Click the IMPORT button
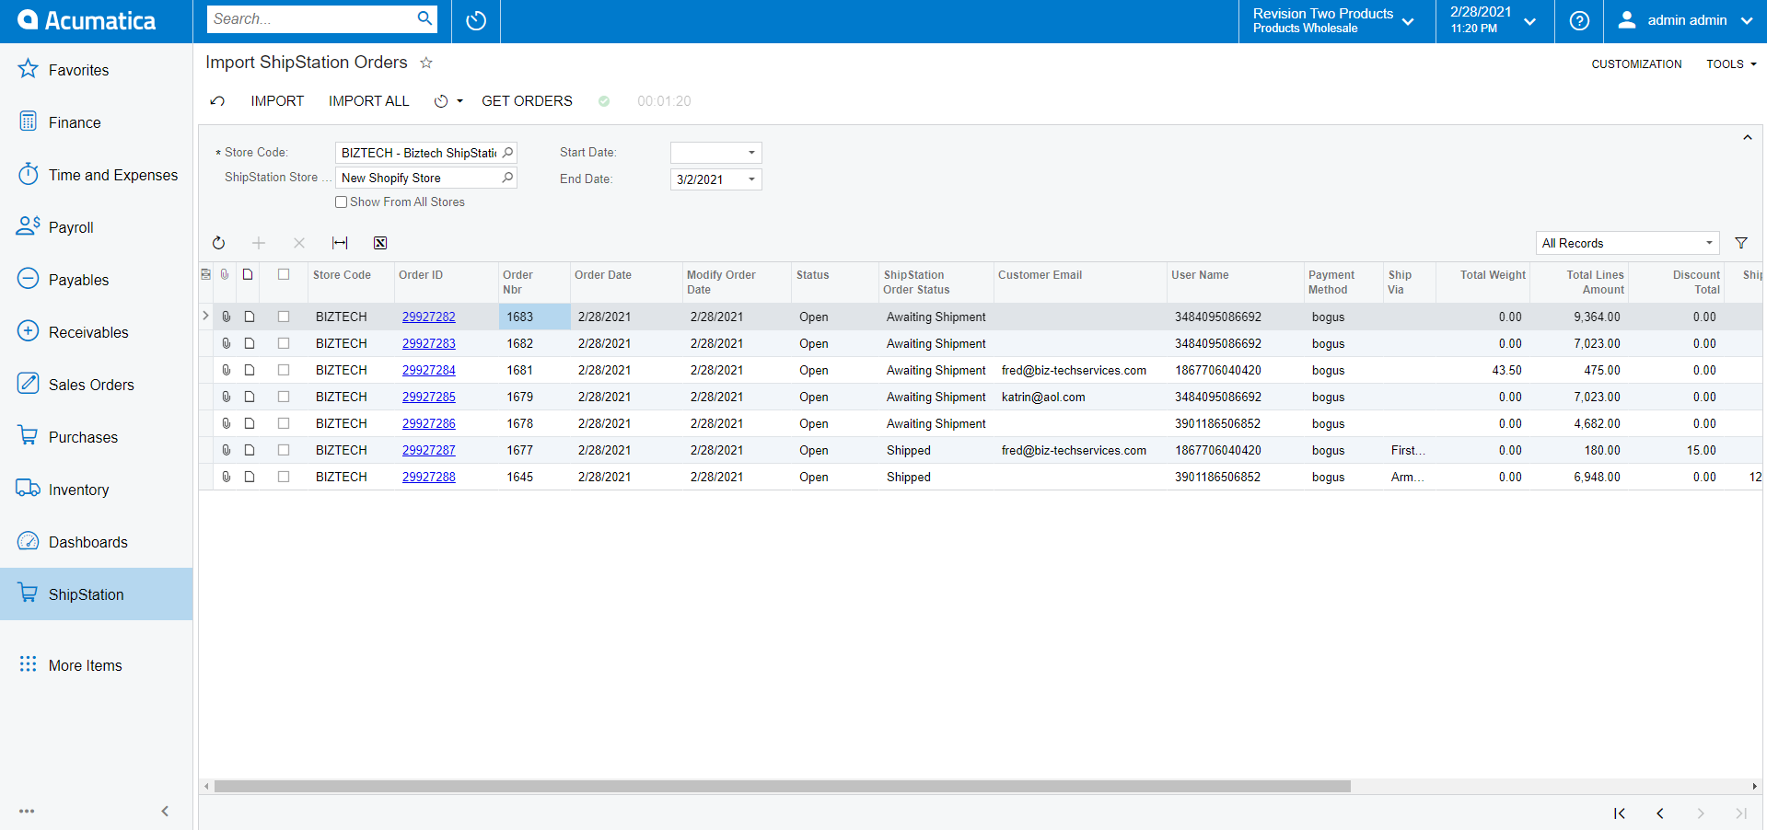 pyautogui.click(x=277, y=101)
